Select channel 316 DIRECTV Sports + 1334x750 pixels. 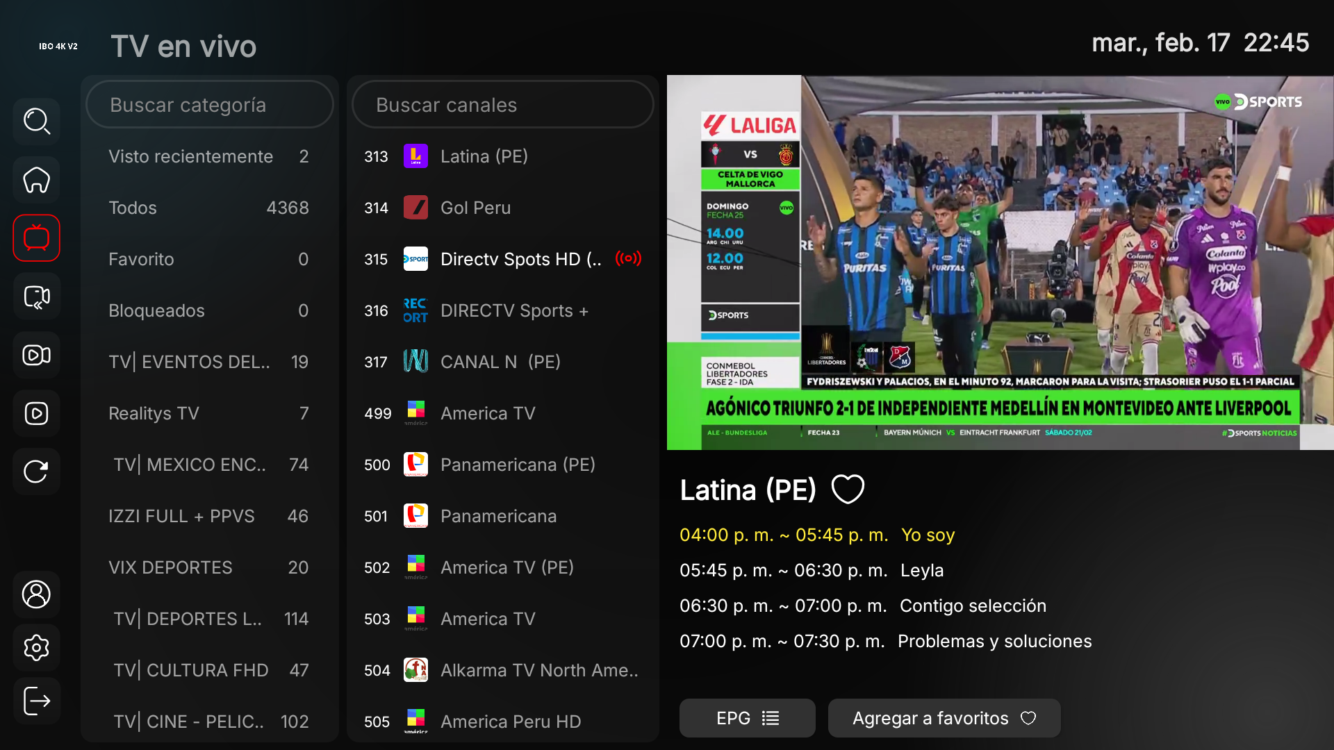pos(503,310)
